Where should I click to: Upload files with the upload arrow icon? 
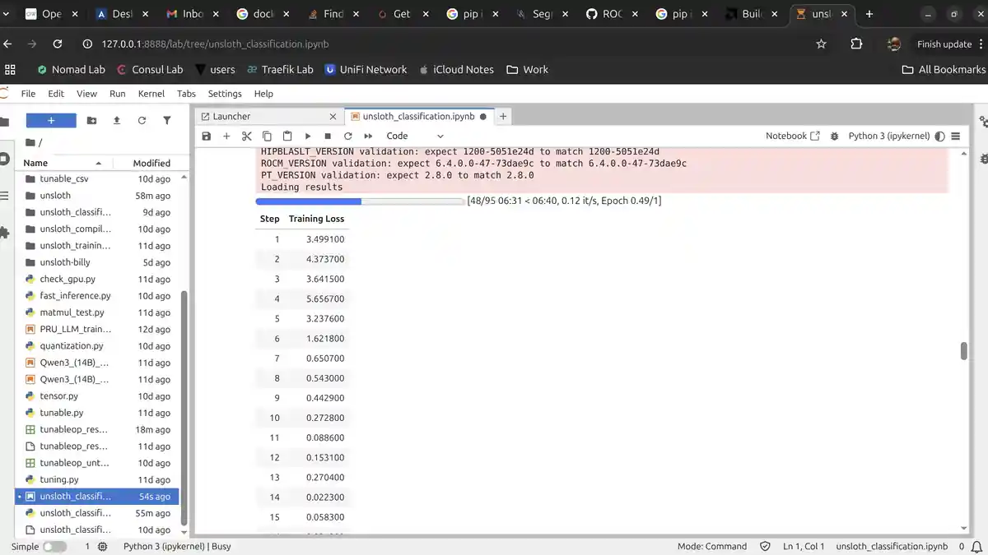[117, 121]
